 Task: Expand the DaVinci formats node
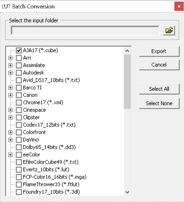point(11,140)
